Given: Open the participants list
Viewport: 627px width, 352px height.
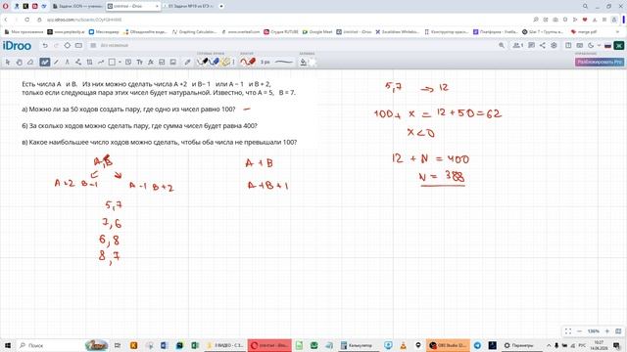Looking at the screenshot, I should pos(518,46).
